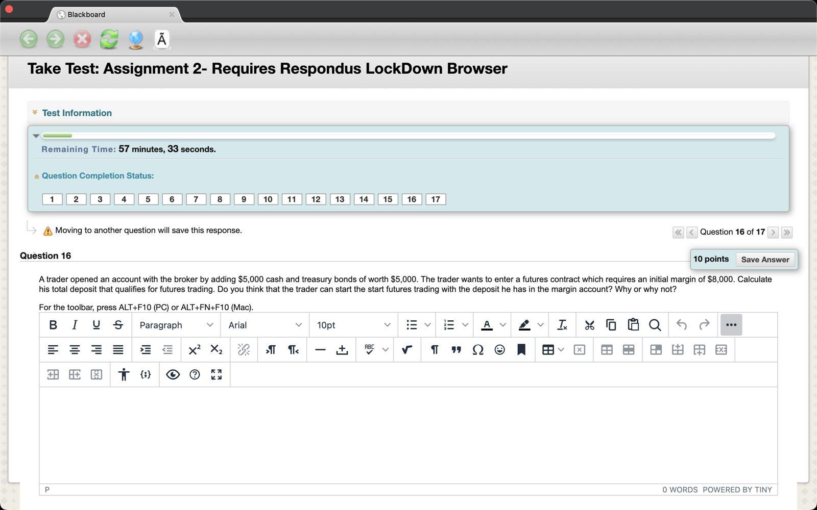Toggle Strikethrough formatting
Viewport: 817px width, 510px height.
click(118, 325)
